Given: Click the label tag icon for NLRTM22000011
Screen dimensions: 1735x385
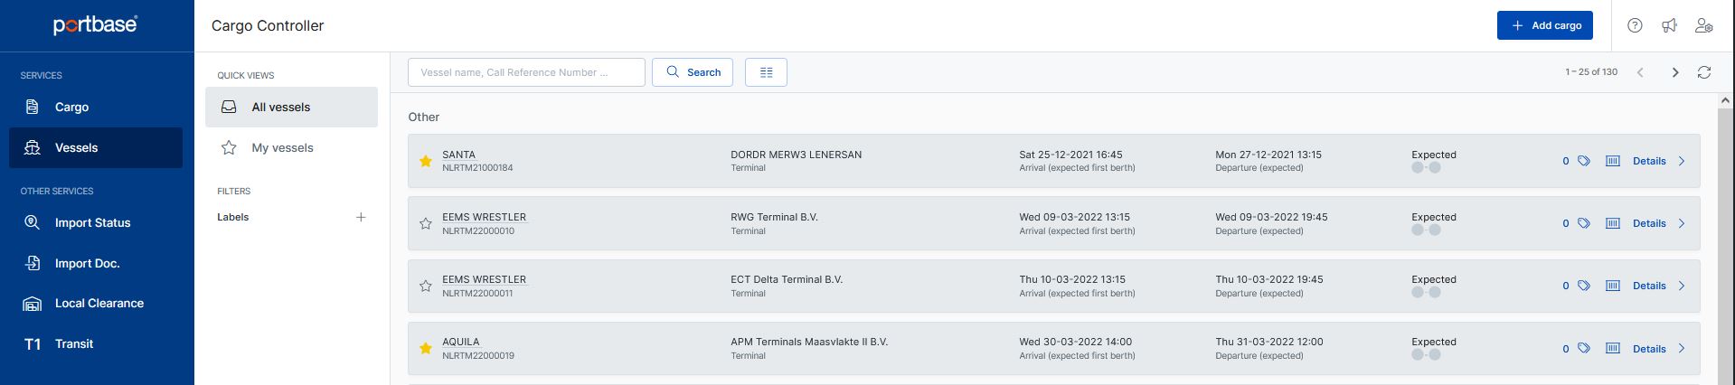Looking at the screenshot, I should (x=1584, y=286).
